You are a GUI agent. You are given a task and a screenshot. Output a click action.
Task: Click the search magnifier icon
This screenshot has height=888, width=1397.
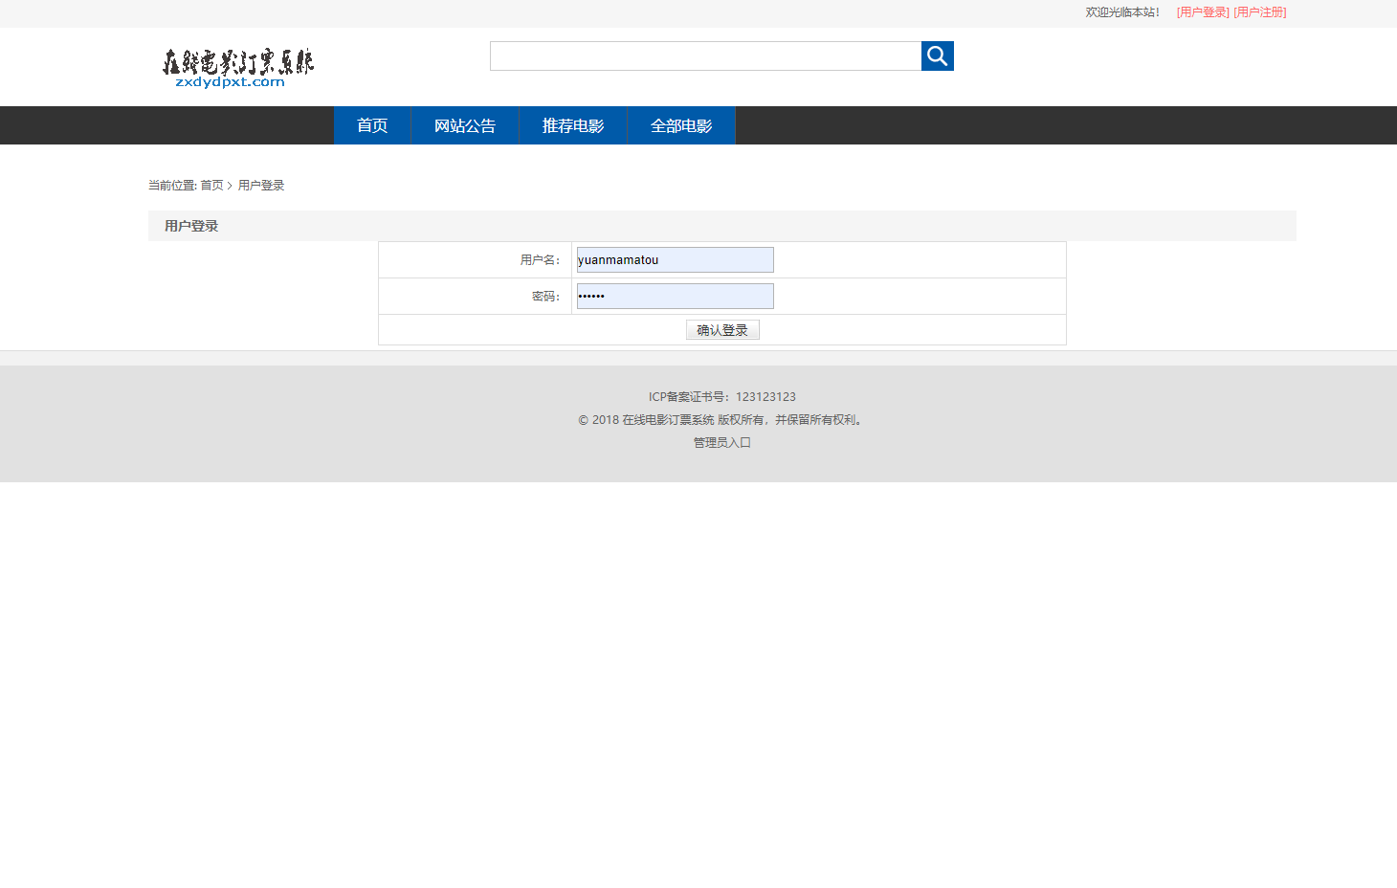coord(937,55)
